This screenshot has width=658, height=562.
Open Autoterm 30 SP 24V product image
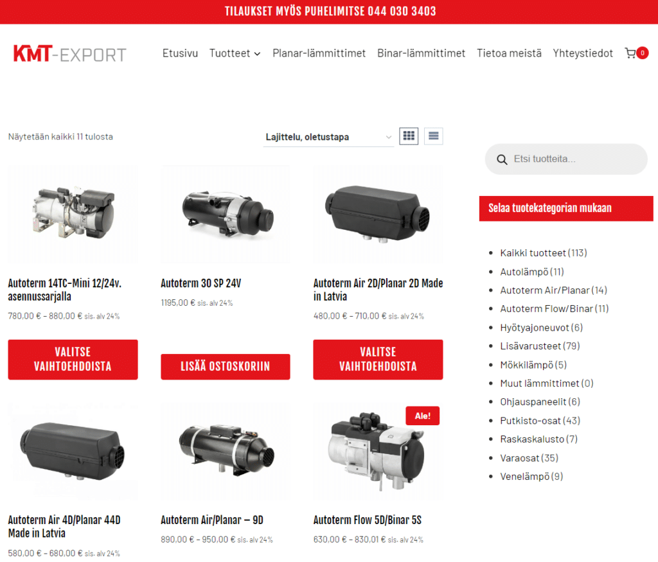click(x=226, y=215)
